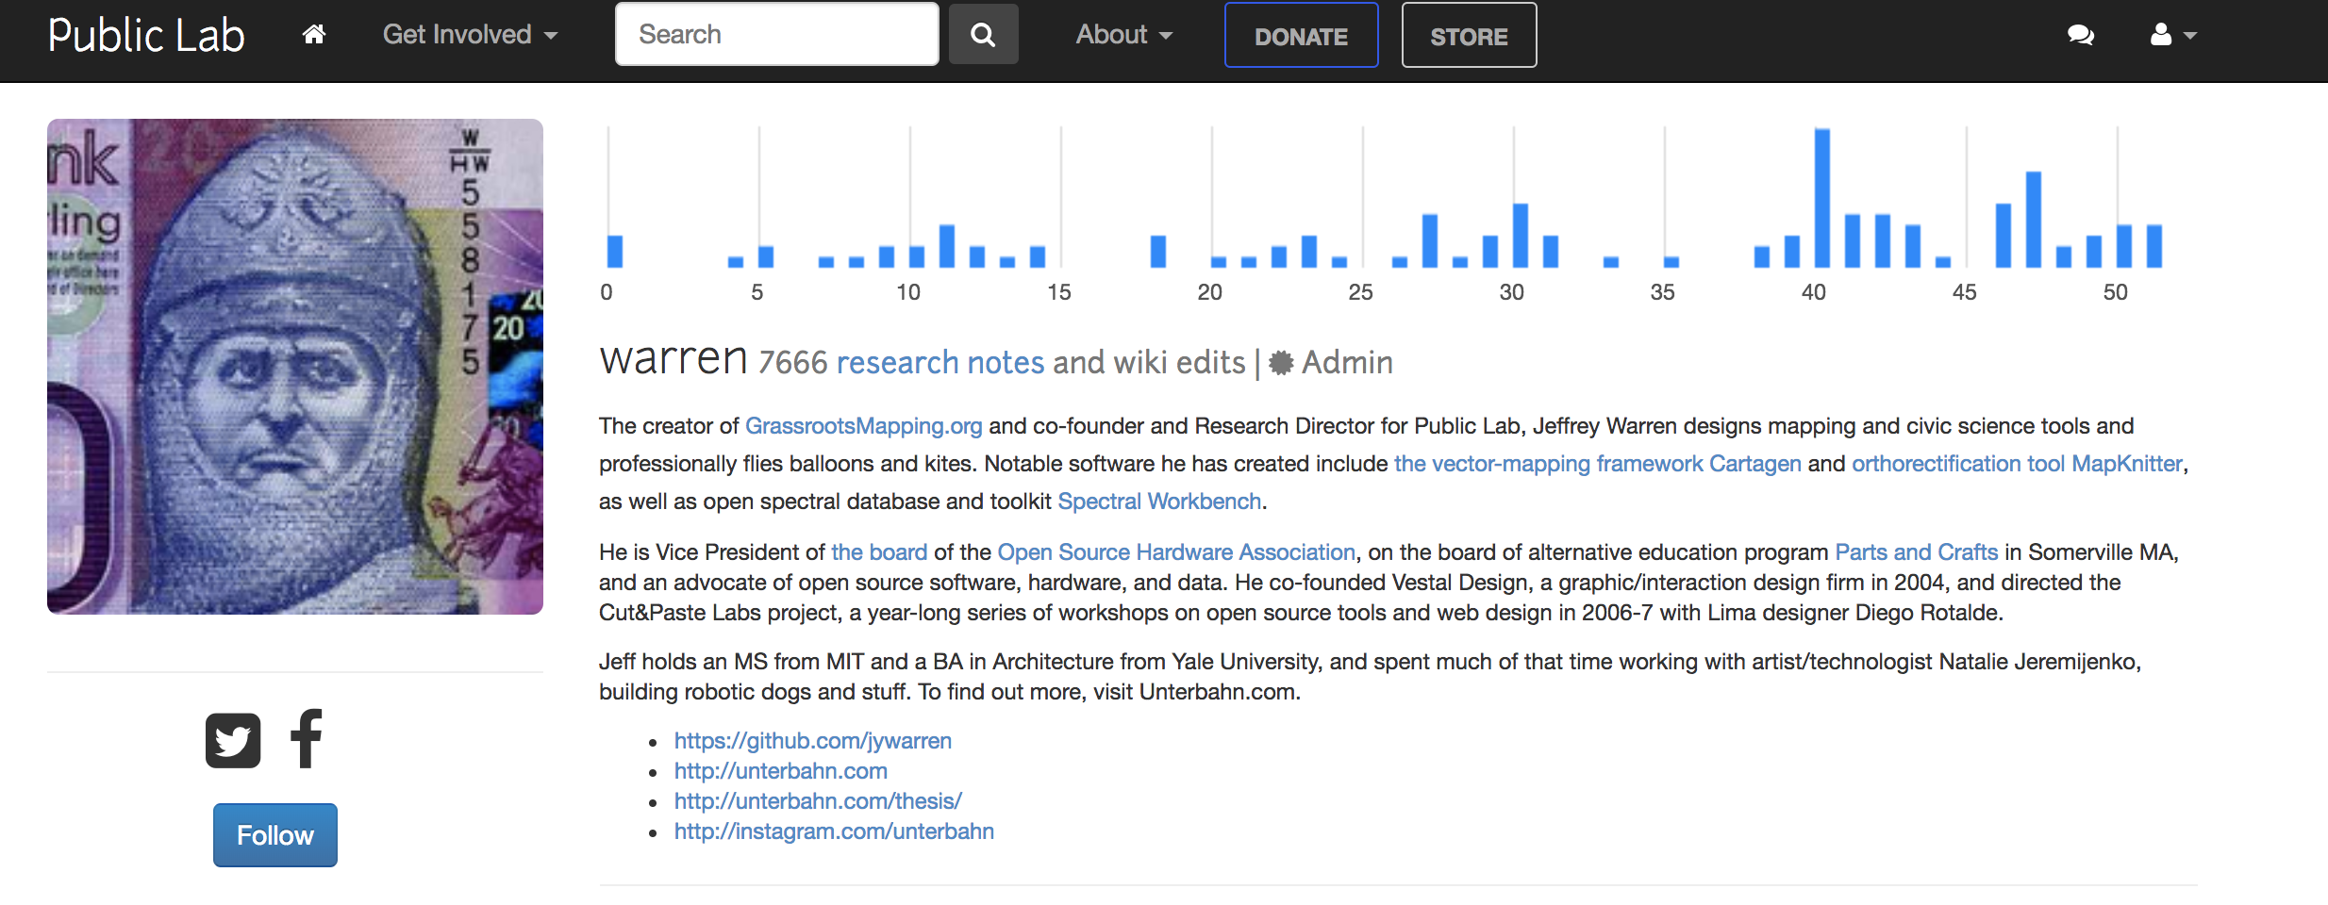Click the DONATE button

click(1301, 36)
